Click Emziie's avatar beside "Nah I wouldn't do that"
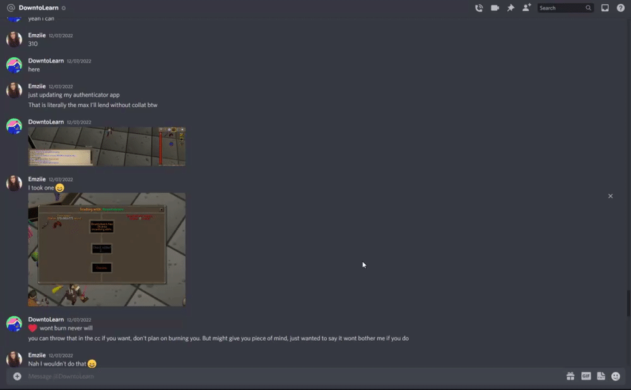 coord(14,359)
